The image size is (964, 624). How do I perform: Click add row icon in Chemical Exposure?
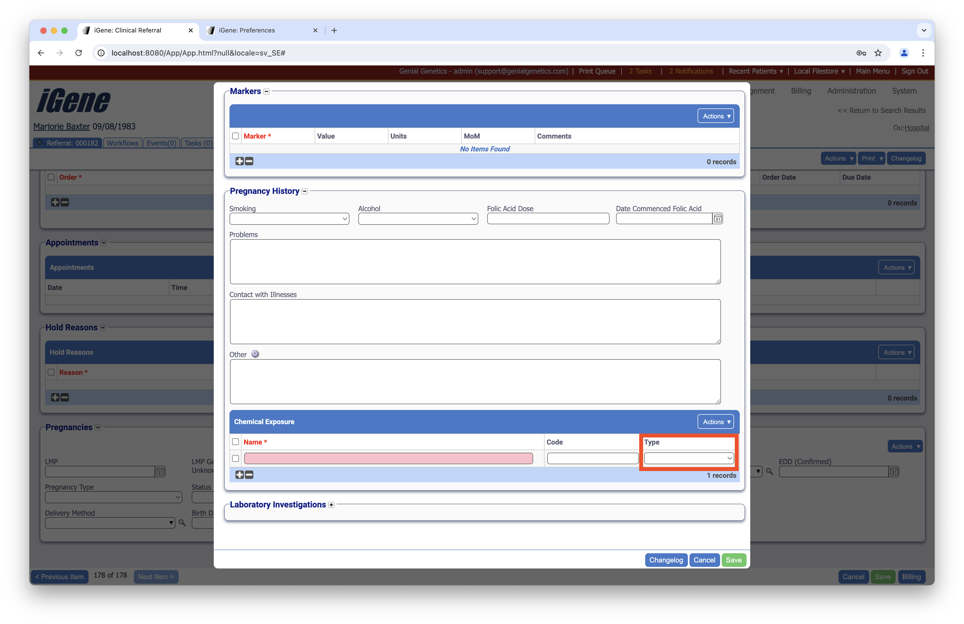[x=239, y=475]
